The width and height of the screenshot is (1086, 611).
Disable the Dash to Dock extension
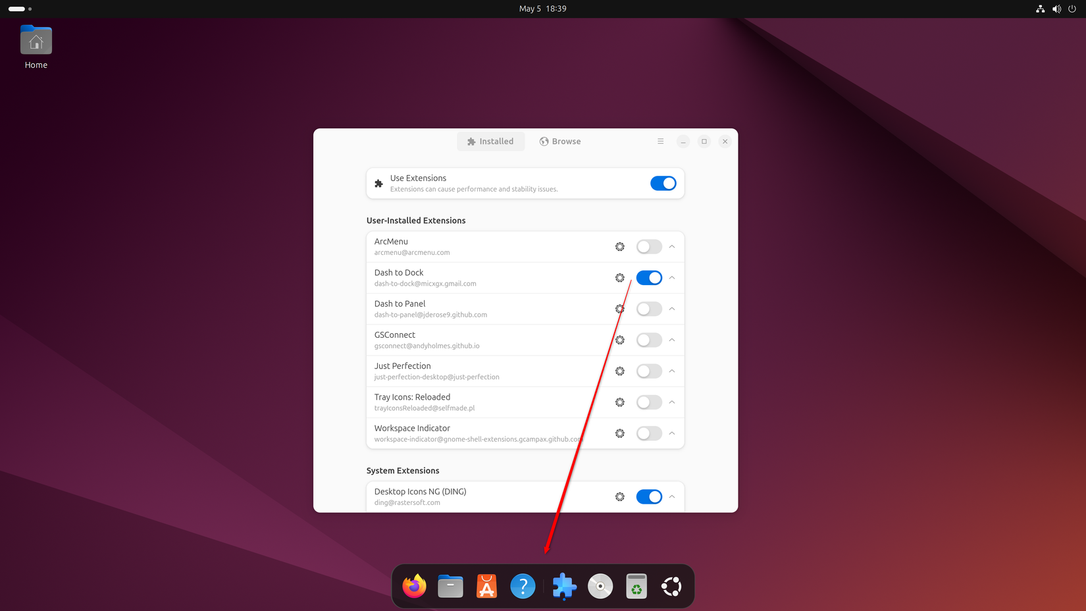click(648, 277)
